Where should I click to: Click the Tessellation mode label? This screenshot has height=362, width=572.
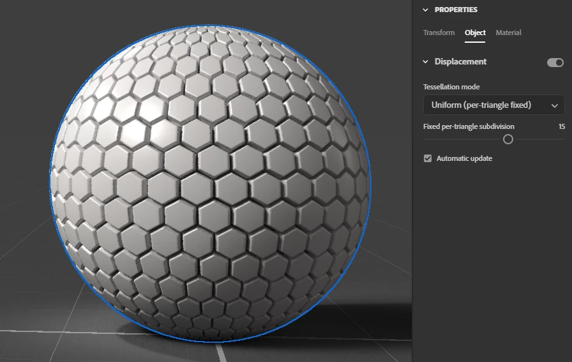451,87
